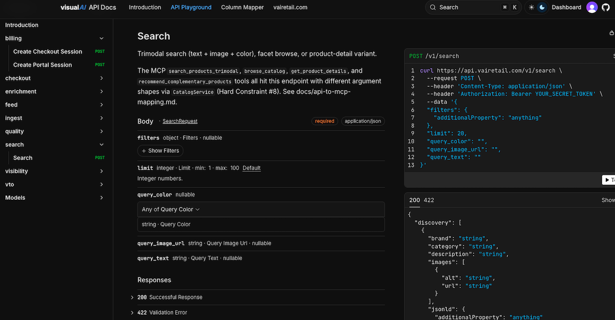The height and width of the screenshot is (320, 615).
Task: Open the Introduction tab
Action: point(145,7)
